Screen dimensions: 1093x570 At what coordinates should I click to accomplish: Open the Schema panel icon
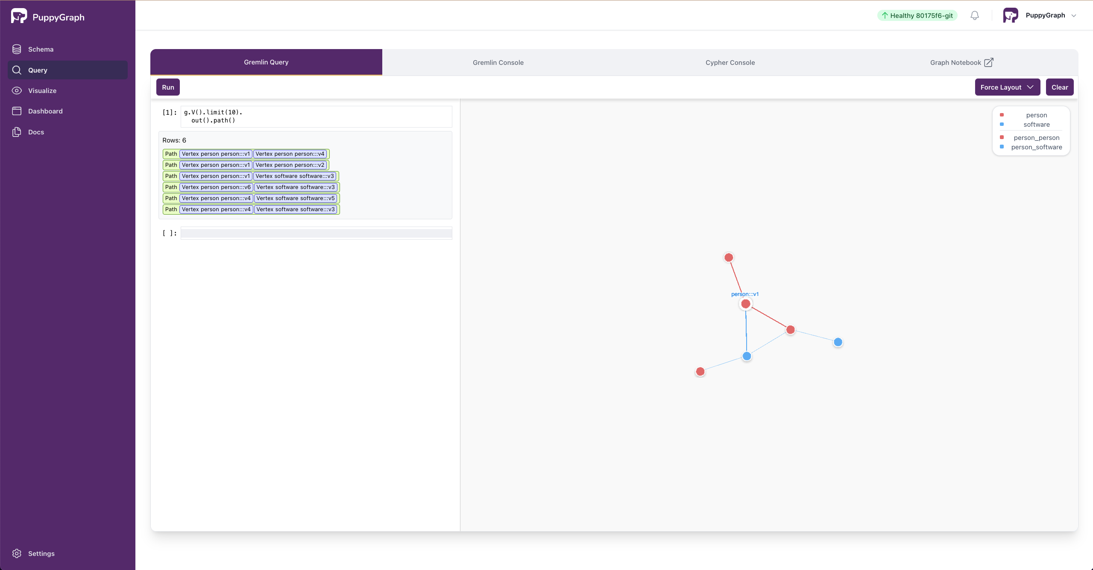pyautogui.click(x=17, y=49)
